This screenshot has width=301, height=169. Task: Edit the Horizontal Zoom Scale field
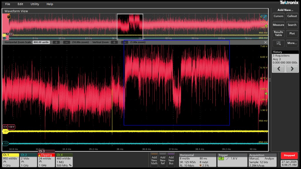(41, 42)
